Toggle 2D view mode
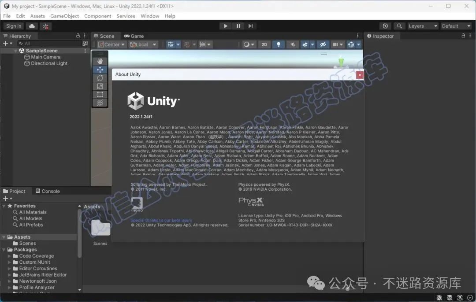The height and width of the screenshot is (302, 476). coord(264,44)
